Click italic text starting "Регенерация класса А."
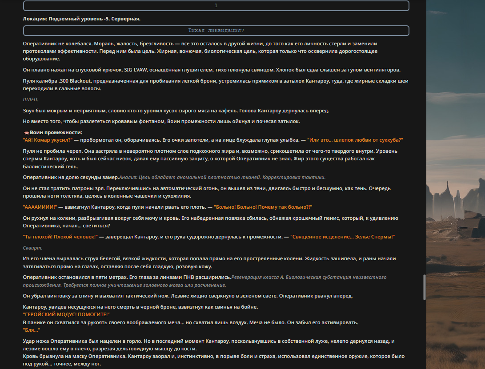This screenshot has width=485, height=369. 205,281
